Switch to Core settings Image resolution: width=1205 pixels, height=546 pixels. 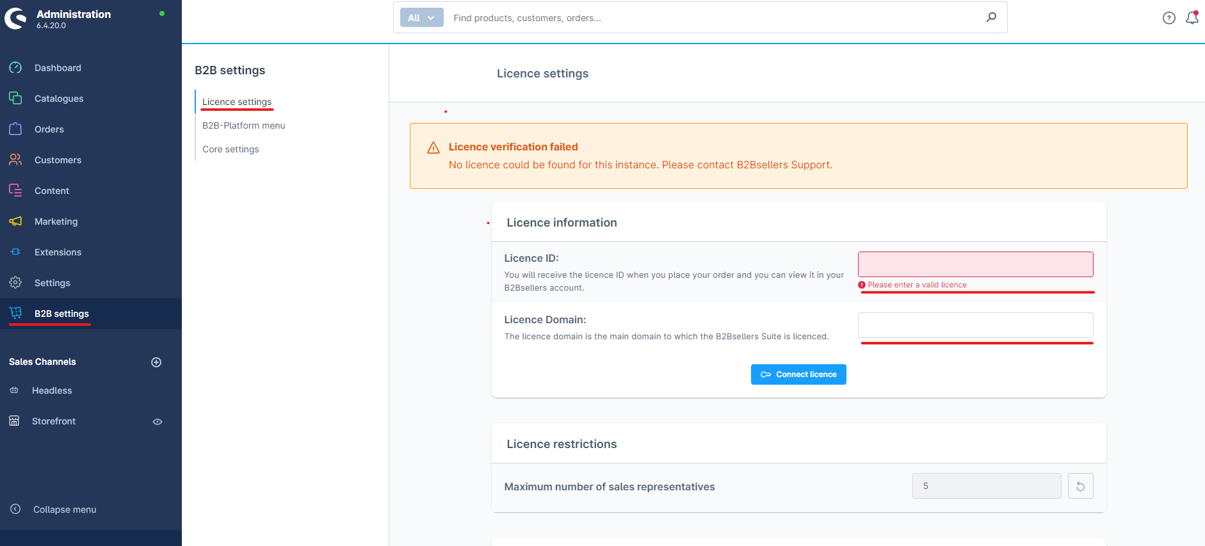(230, 149)
